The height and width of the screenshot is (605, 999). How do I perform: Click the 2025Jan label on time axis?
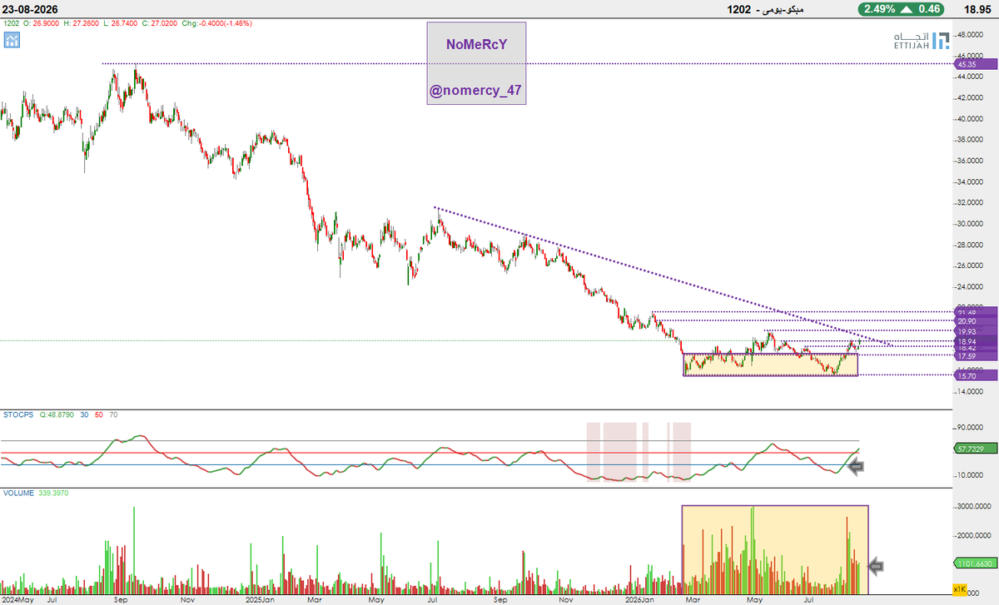pos(261,598)
